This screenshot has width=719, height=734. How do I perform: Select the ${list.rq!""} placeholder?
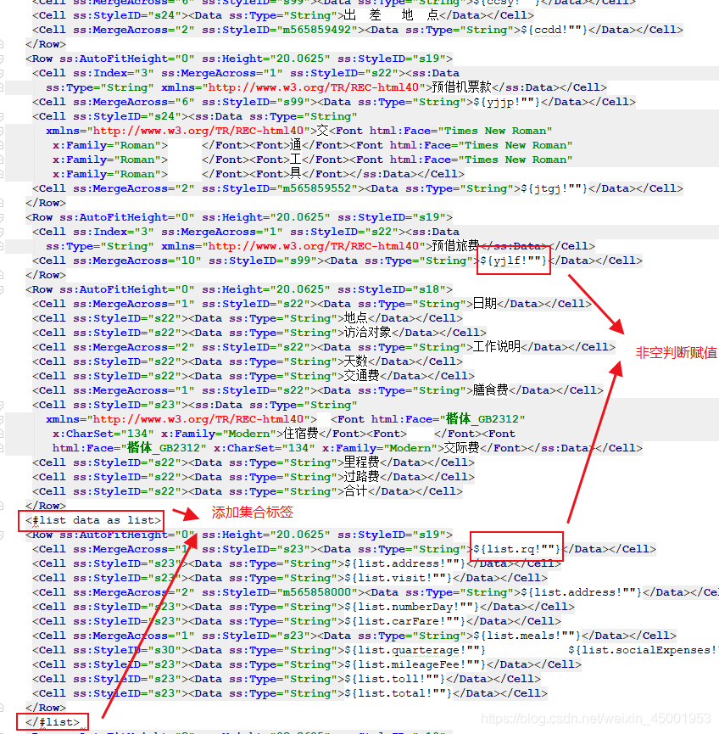click(516, 549)
